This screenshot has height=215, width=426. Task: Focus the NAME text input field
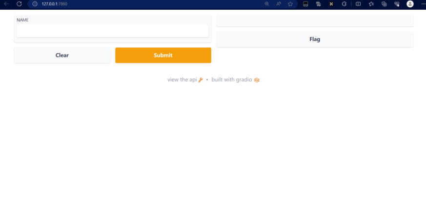point(112,31)
